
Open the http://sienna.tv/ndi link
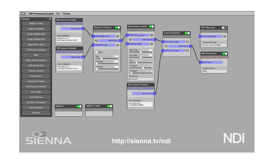pos(141,141)
